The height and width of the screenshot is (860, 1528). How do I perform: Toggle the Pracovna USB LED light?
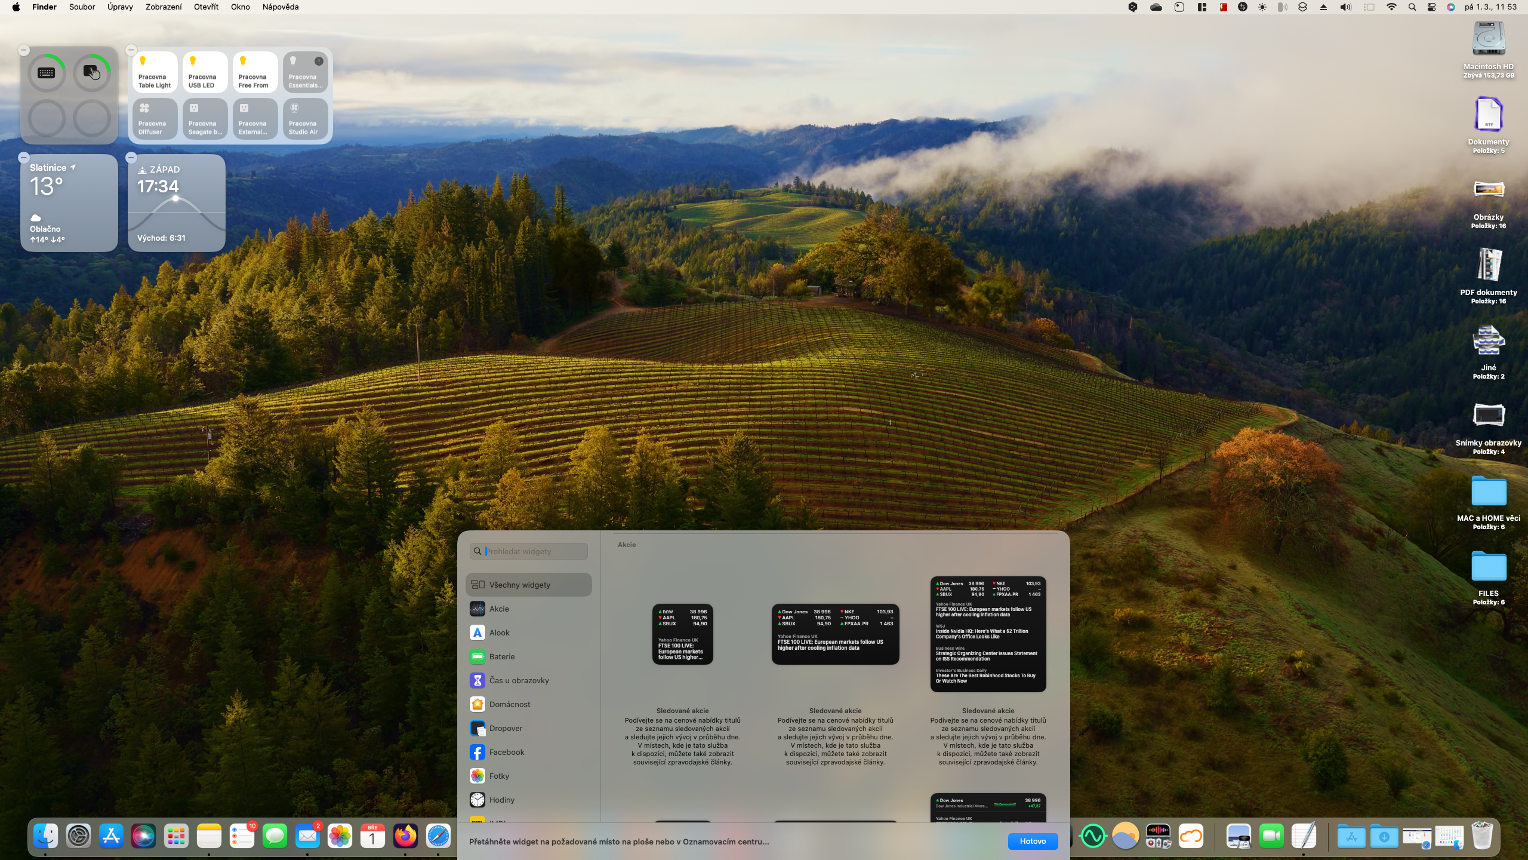click(205, 72)
